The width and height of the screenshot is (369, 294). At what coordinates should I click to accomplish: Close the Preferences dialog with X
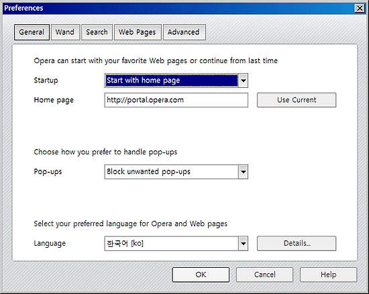(x=360, y=9)
